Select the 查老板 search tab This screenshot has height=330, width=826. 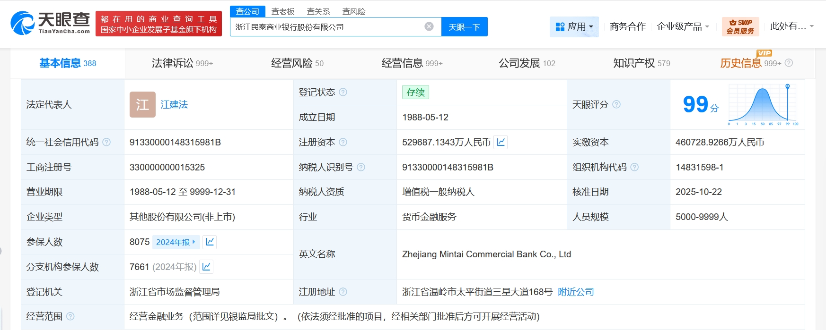tap(283, 11)
